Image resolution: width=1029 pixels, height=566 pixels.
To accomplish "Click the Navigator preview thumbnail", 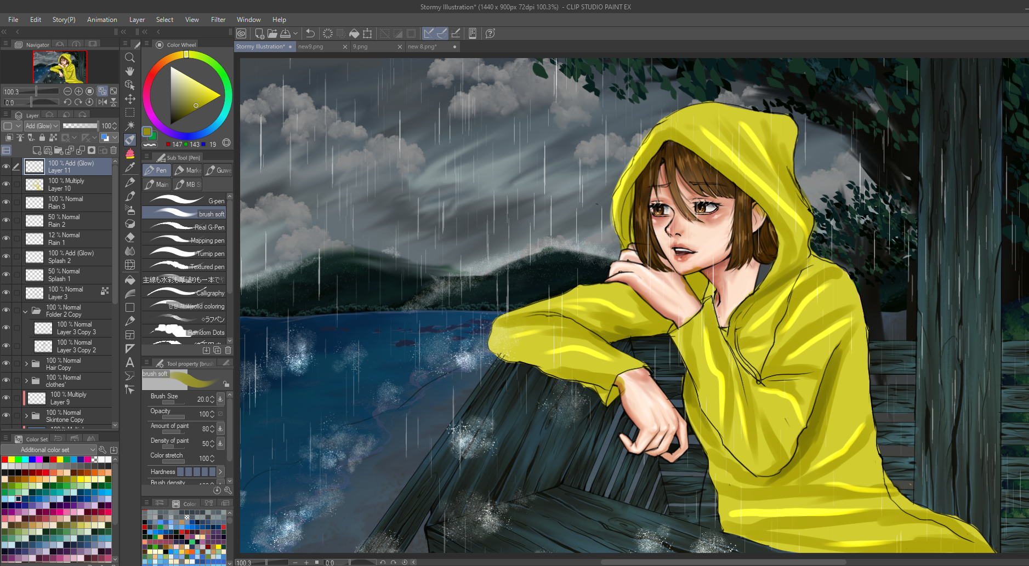I will (x=60, y=67).
